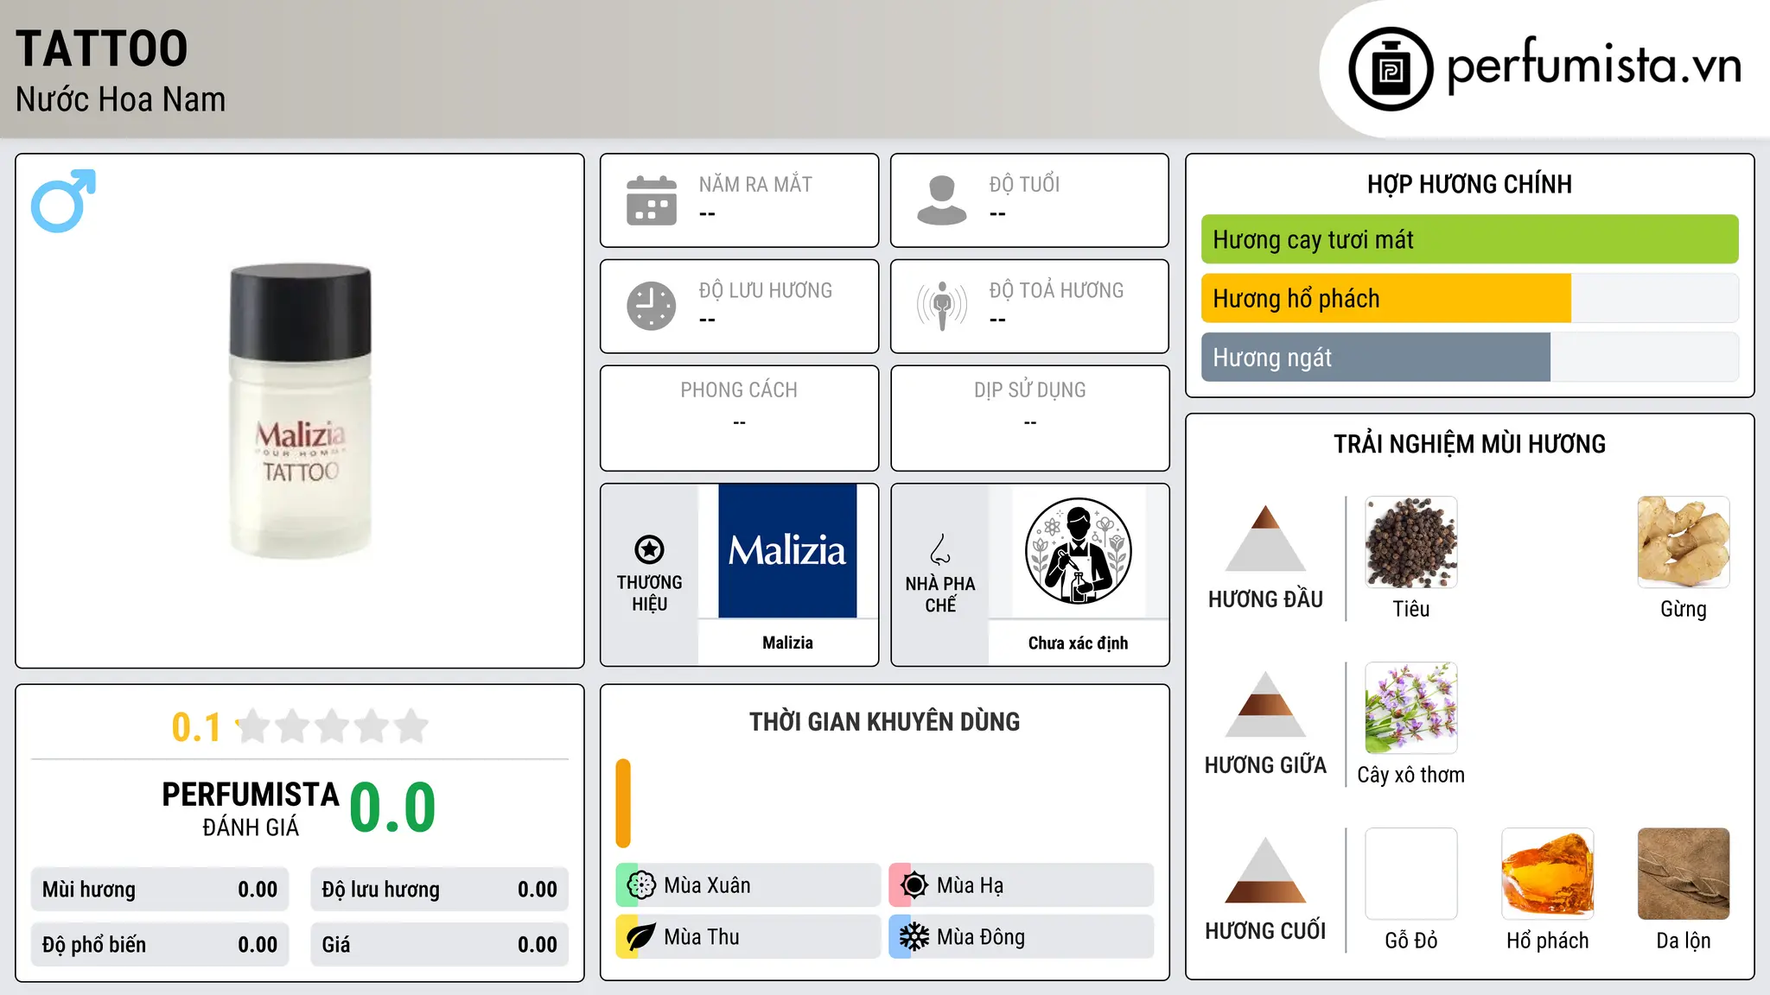Viewport: 1770px width, 995px height.
Task: Click the Phong cách info card
Action: click(739, 418)
